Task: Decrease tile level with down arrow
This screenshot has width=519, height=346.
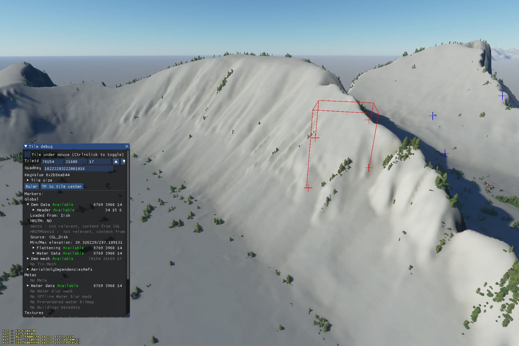Action: tap(124, 162)
